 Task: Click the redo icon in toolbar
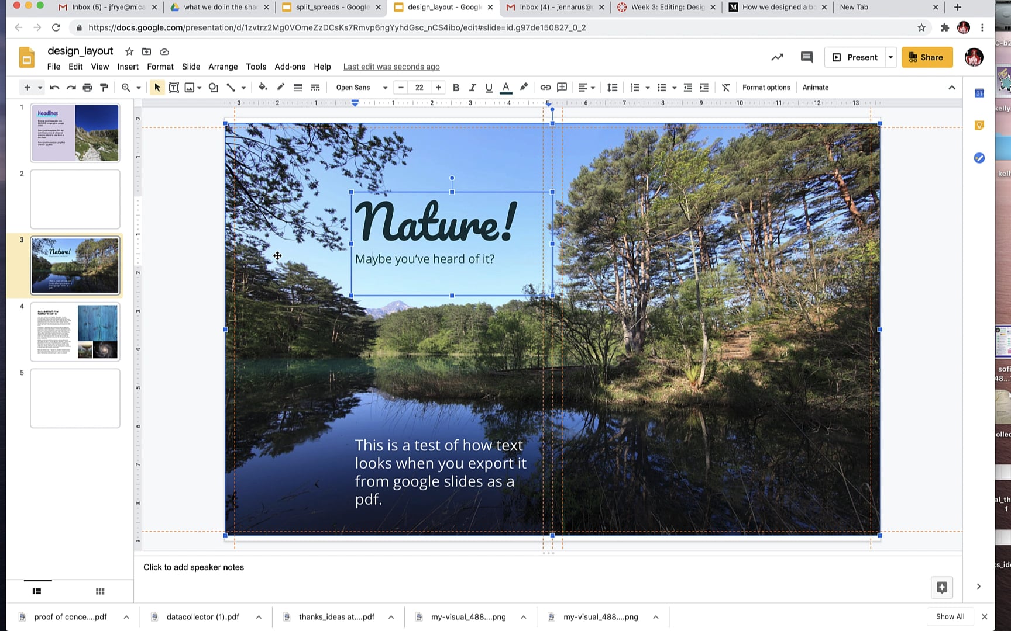click(71, 88)
